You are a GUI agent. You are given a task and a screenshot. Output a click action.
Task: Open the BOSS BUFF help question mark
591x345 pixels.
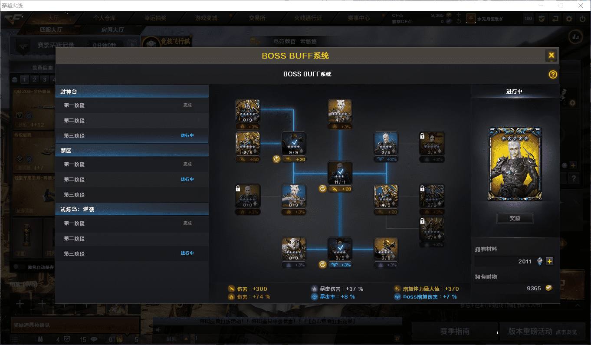(553, 74)
